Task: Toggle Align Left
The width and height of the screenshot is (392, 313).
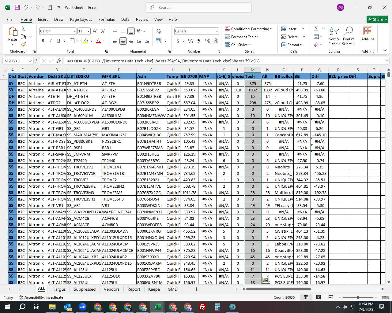Action: (115, 41)
